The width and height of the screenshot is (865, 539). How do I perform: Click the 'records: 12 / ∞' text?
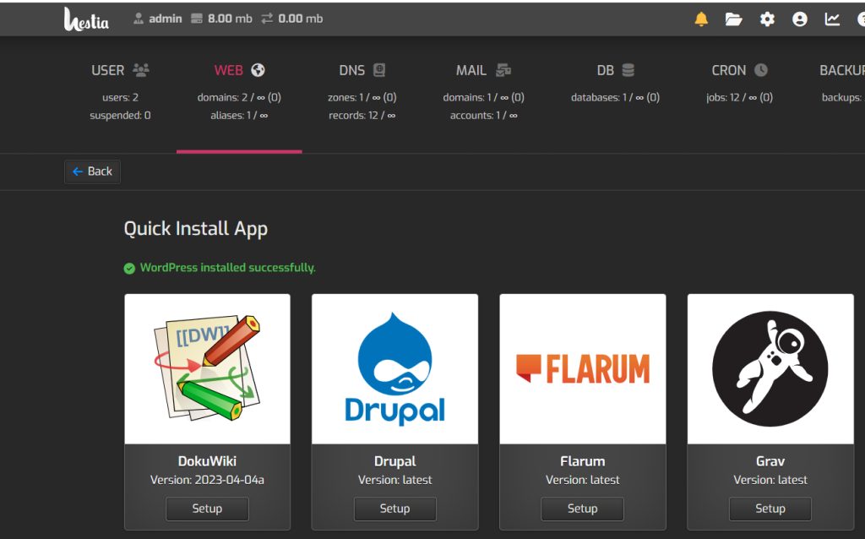(362, 115)
